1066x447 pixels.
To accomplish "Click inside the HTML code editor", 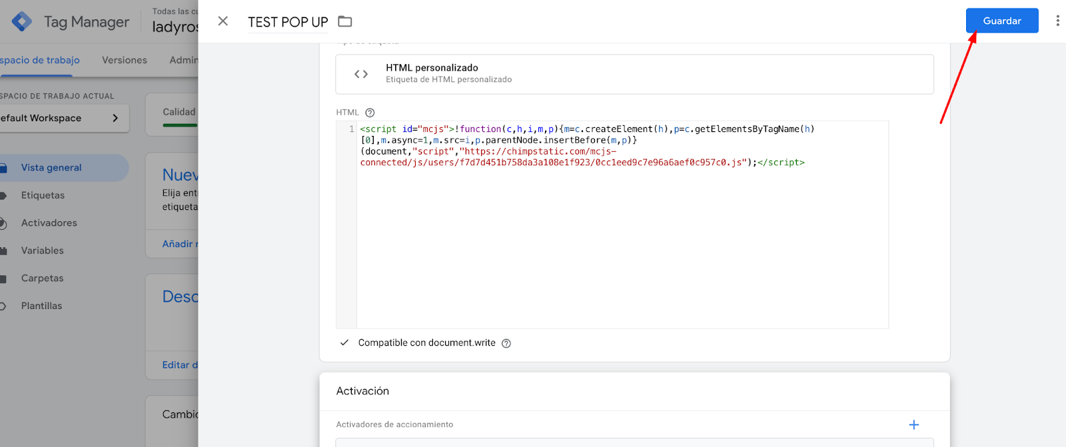I will [622, 224].
